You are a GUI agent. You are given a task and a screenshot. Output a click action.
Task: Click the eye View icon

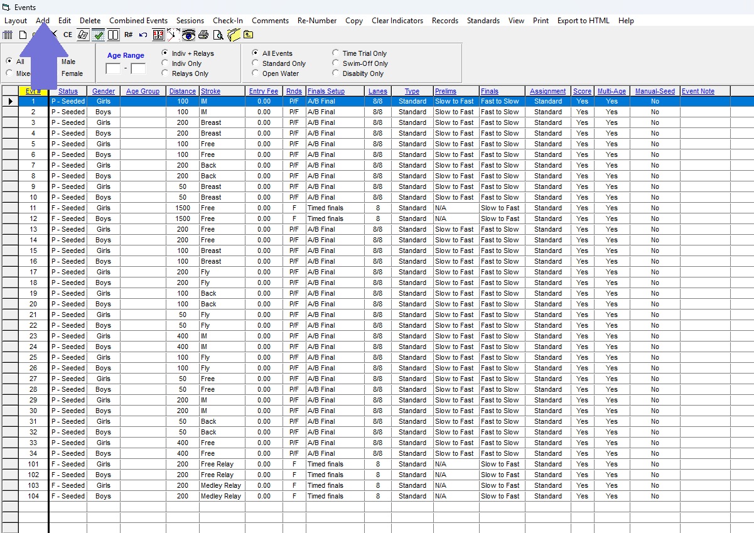coord(188,35)
